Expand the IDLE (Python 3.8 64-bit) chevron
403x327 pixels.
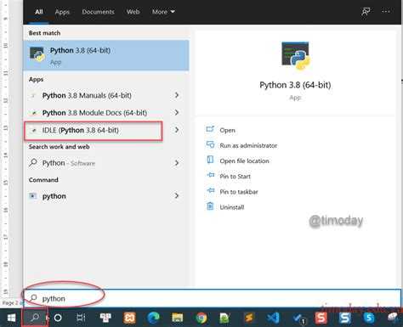click(x=177, y=130)
